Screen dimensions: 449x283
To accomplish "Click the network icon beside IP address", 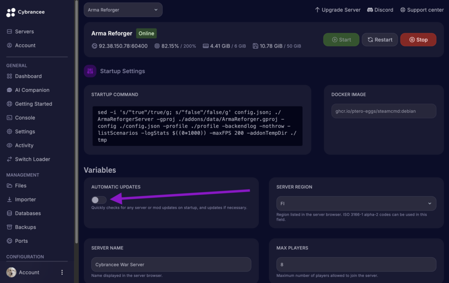I will point(94,45).
